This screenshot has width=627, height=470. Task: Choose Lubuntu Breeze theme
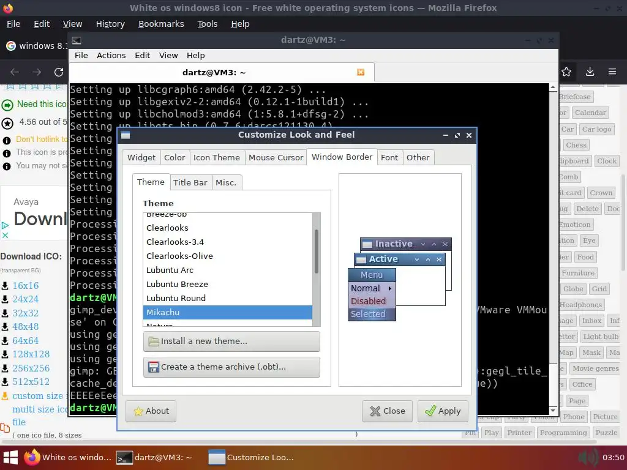(x=228, y=284)
